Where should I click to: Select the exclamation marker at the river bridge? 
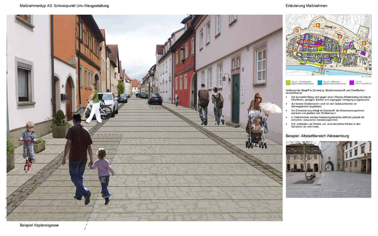(322, 67)
